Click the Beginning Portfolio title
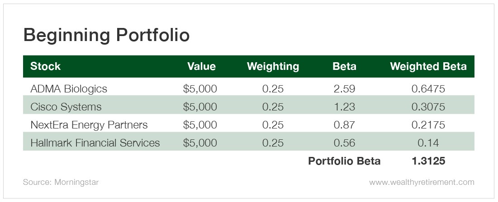 point(106,36)
